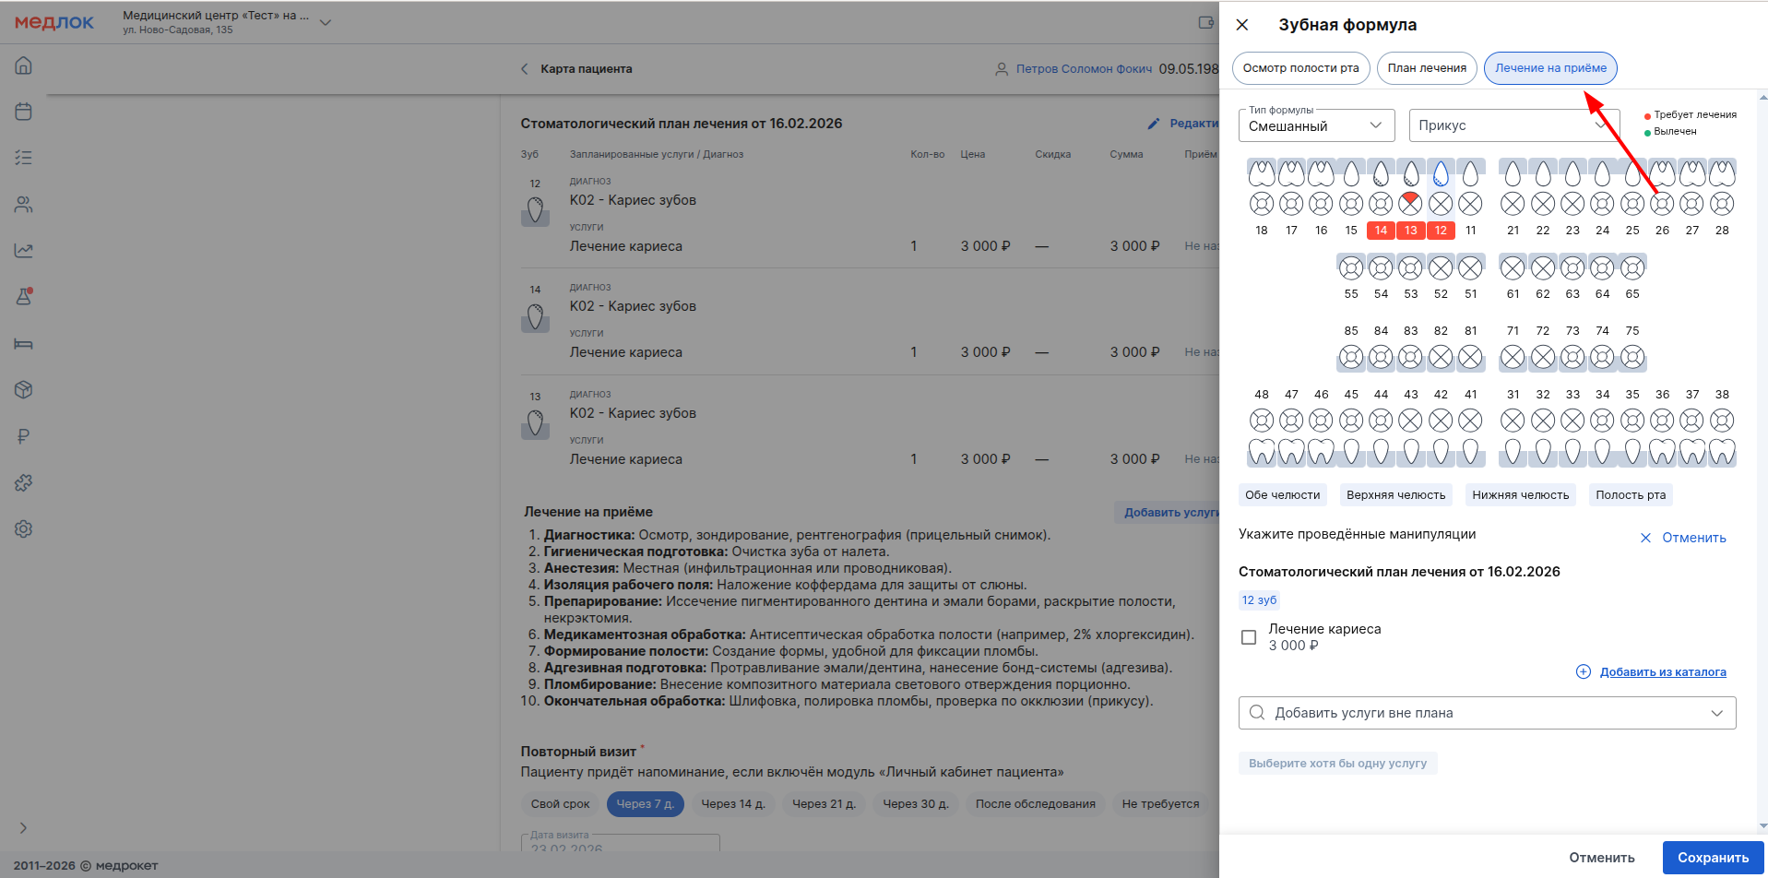Switch to the Осмотр полости рта tab
Viewport: 1768px width, 878px height.
[x=1300, y=68]
